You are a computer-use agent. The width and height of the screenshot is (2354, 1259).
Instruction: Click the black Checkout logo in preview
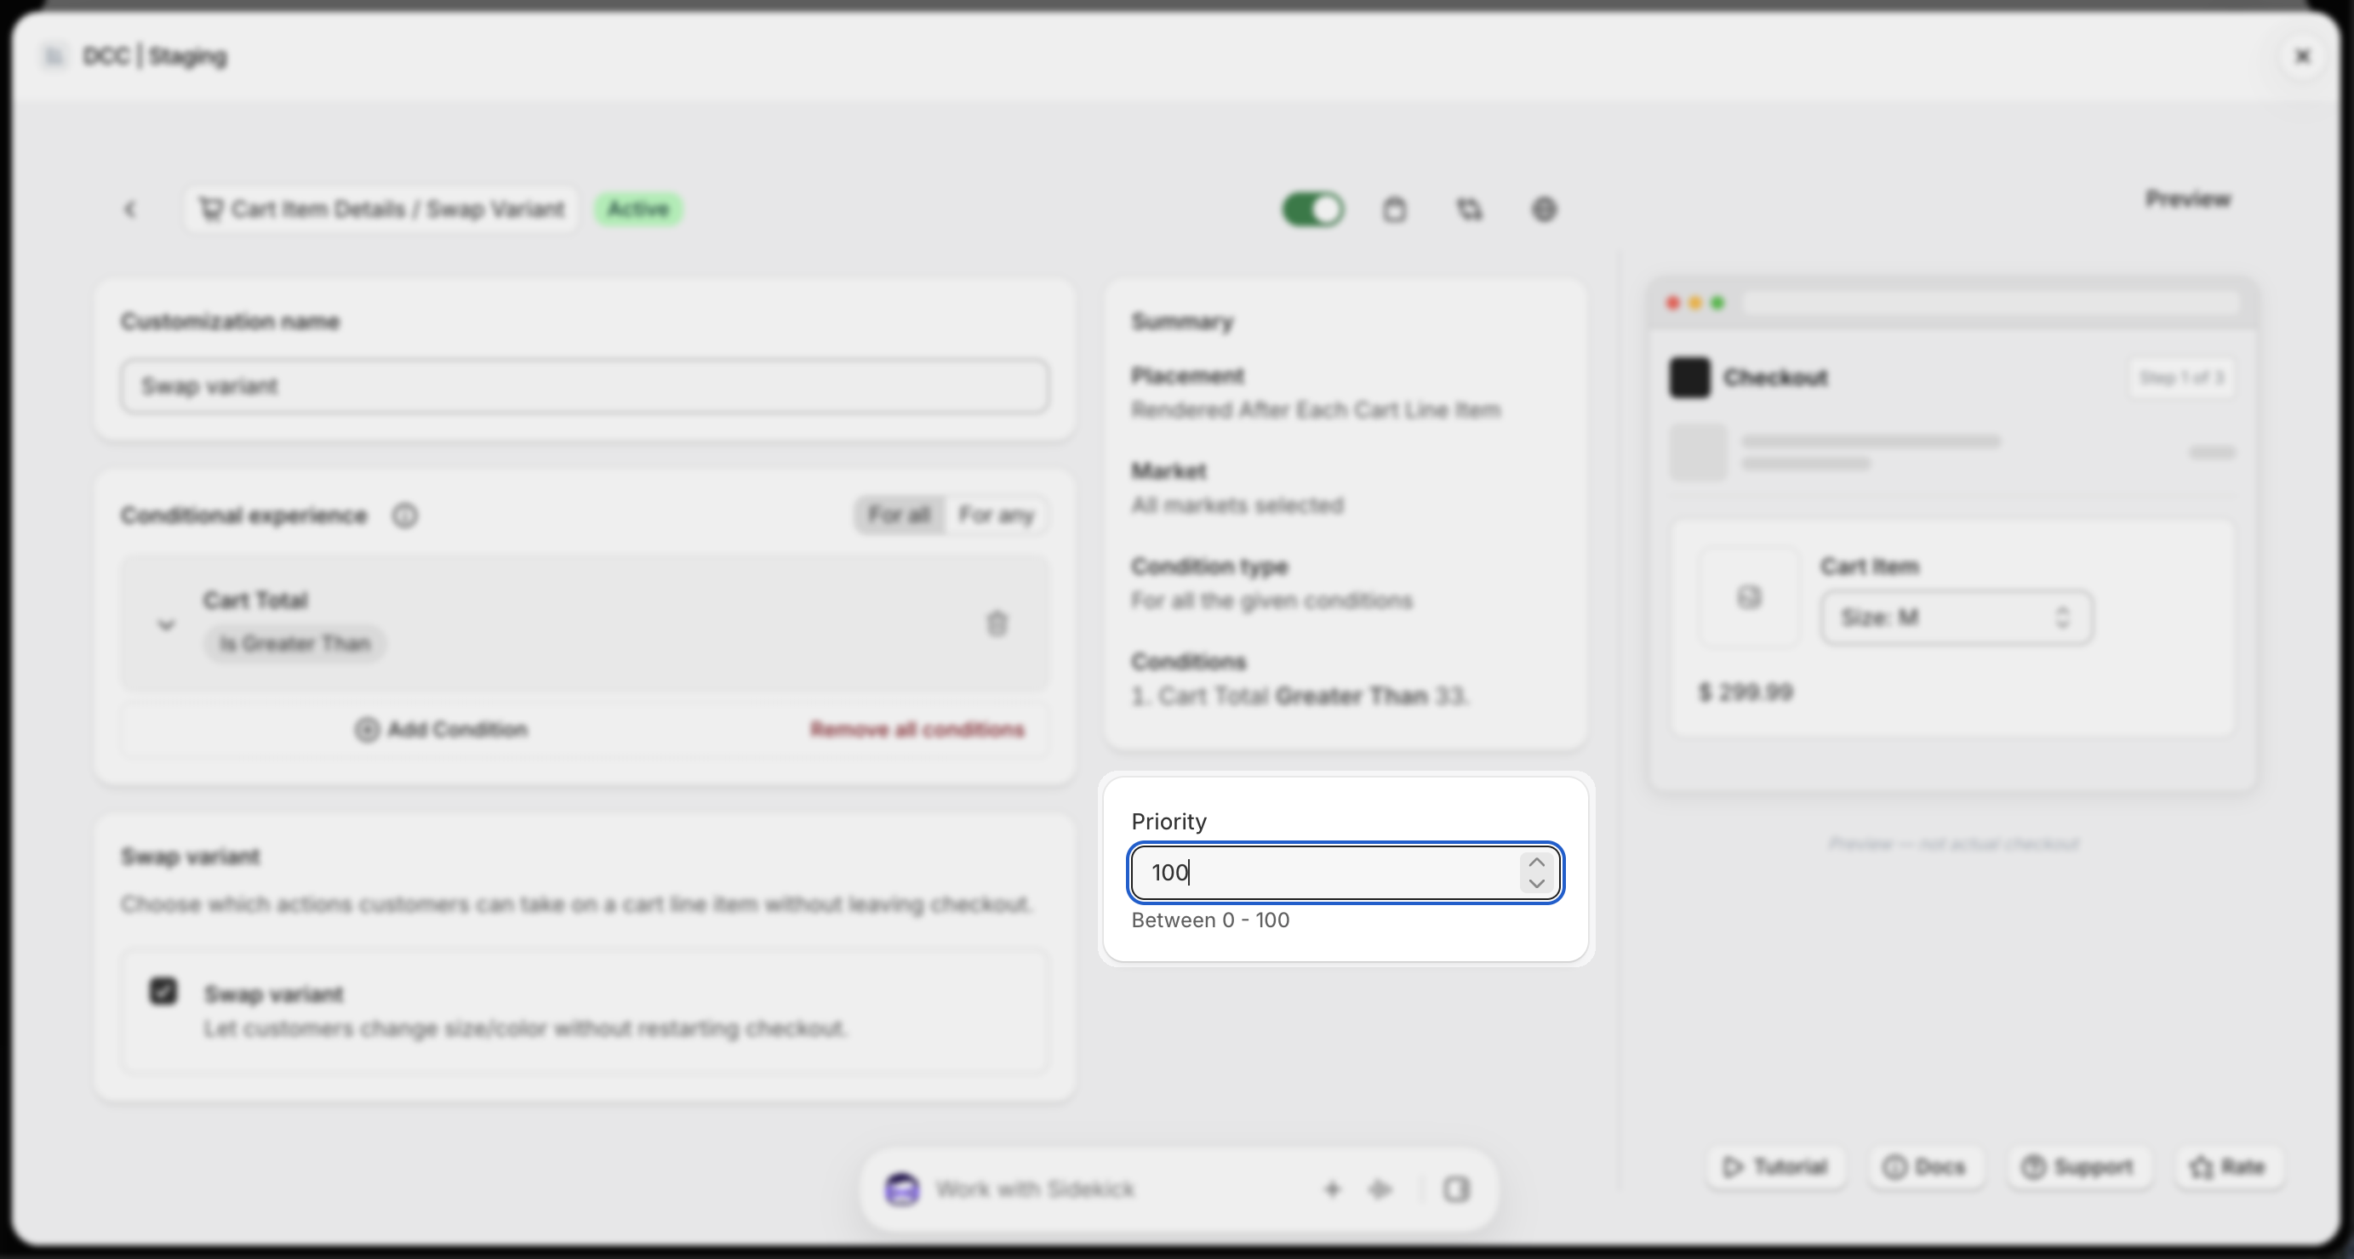1688,378
